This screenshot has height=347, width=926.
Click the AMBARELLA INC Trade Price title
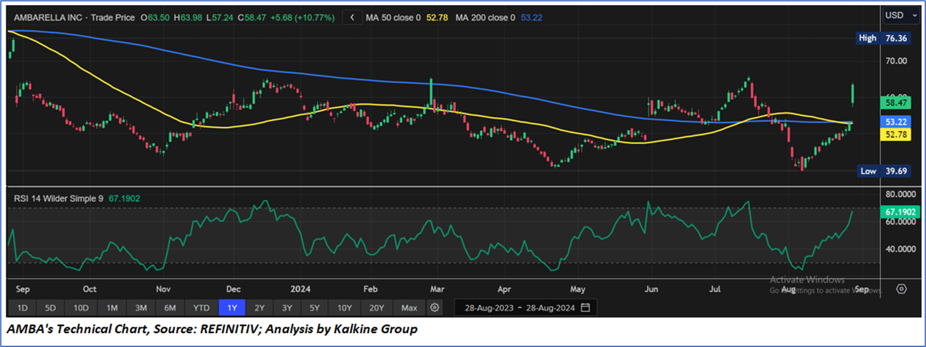tap(75, 18)
